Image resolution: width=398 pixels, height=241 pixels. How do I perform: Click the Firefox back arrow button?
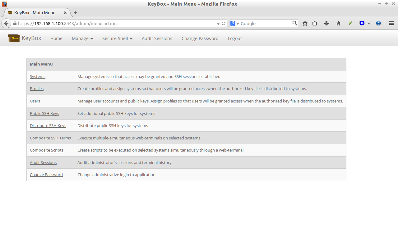click(x=6, y=23)
